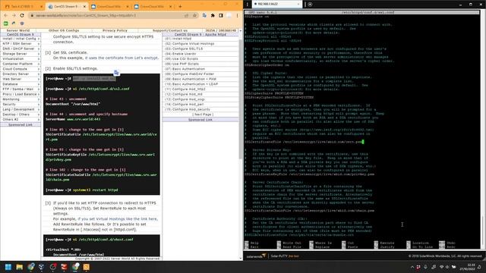486x273 pixels.
Task: Click 'Where Is' nano shortcut label
Action: pos(324,243)
